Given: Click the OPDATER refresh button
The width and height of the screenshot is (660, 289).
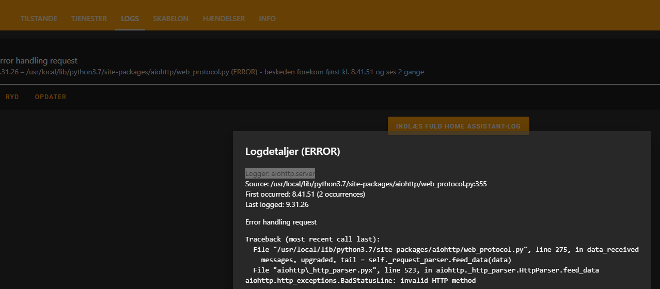Looking at the screenshot, I should pyautogui.click(x=51, y=97).
